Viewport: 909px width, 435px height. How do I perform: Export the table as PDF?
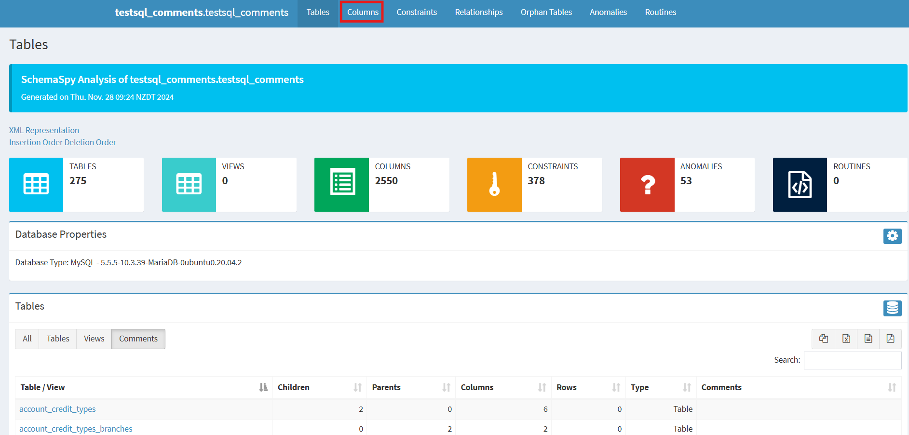click(x=890, y=339)
